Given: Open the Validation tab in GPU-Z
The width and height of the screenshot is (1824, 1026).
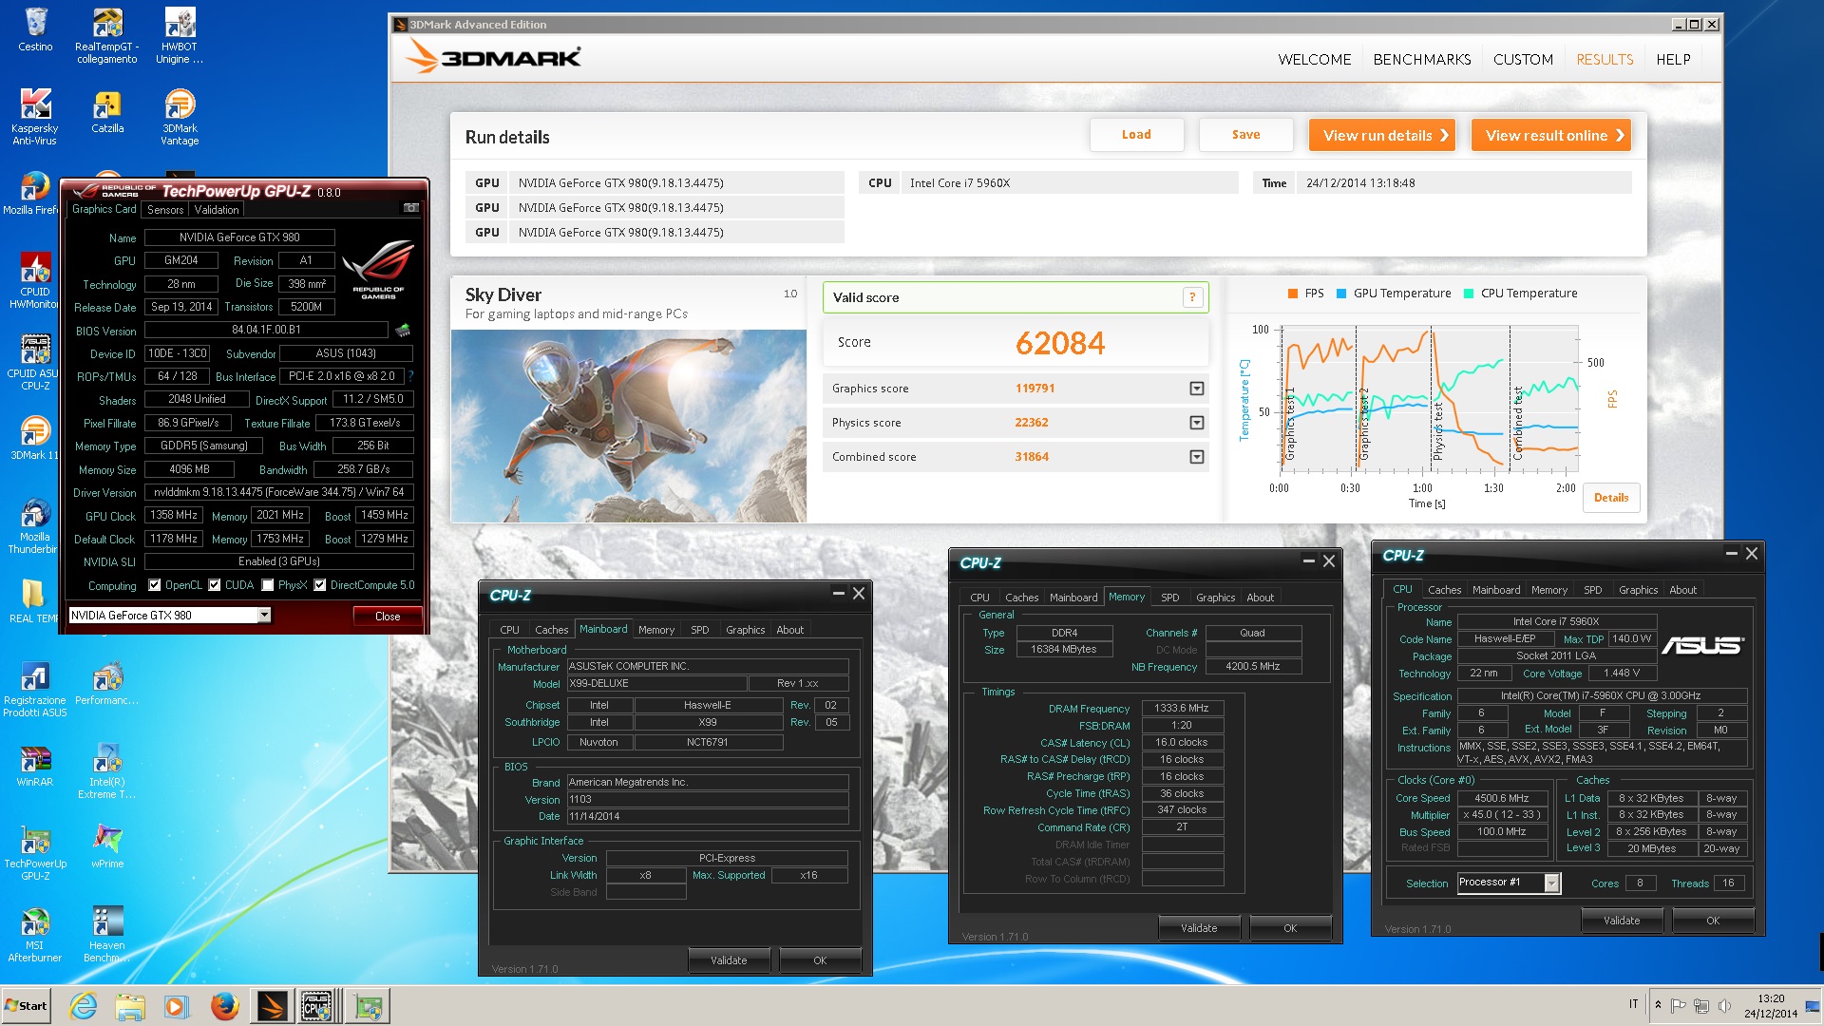Looking at the screenshot, I should tap(217, 210).
